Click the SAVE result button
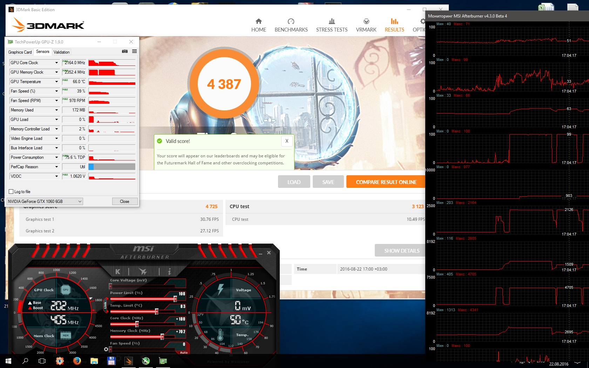 point(328,182)
